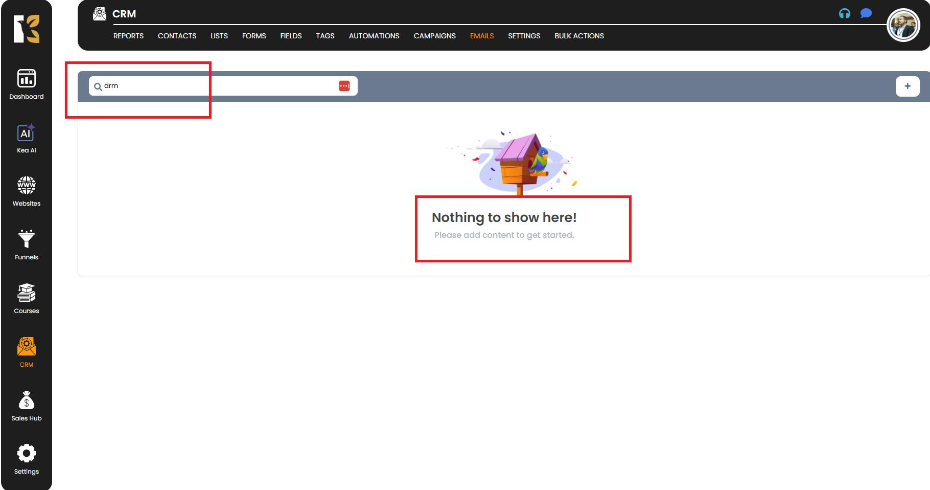Open the Funnels section
Screen dimensions: 930x490
click(x=27, y=245)
